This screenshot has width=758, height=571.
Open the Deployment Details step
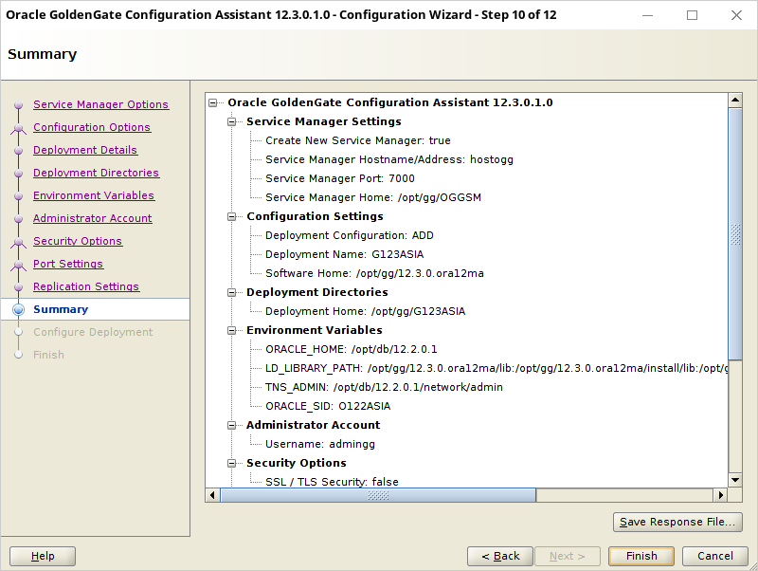[85, 150]
